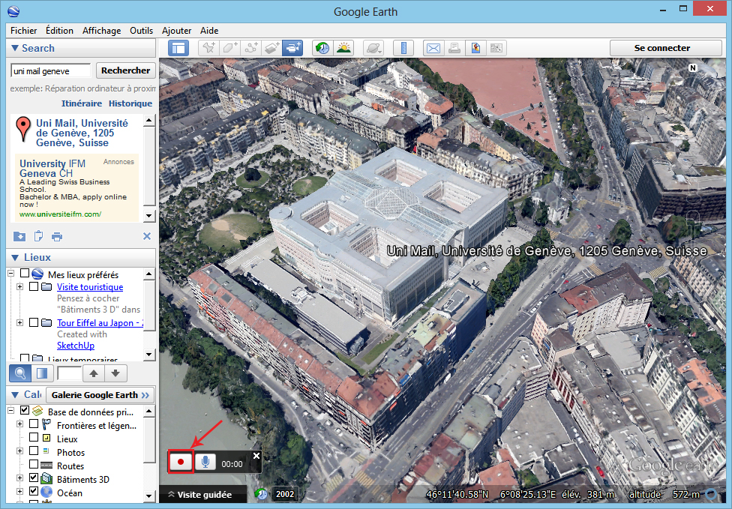Open the Galerie Google Earth button
The height and width of the screenshot is (509, 732).
(x=100, y=395)
